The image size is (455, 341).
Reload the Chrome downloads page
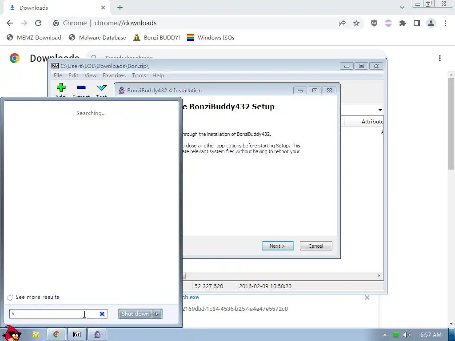[38, 23]
